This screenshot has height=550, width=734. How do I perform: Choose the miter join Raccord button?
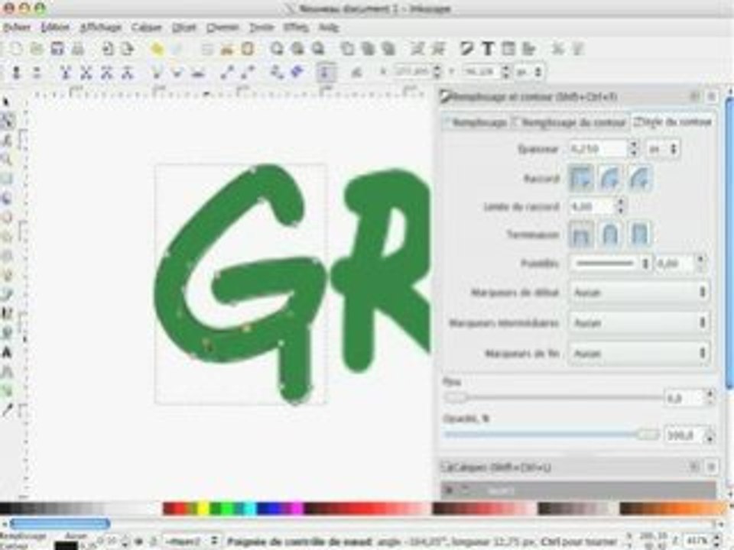coord(581,179)
